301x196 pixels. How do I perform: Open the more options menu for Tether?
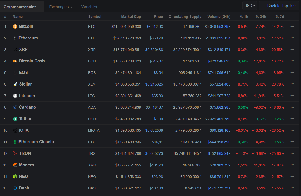click(x=292, y=119)
